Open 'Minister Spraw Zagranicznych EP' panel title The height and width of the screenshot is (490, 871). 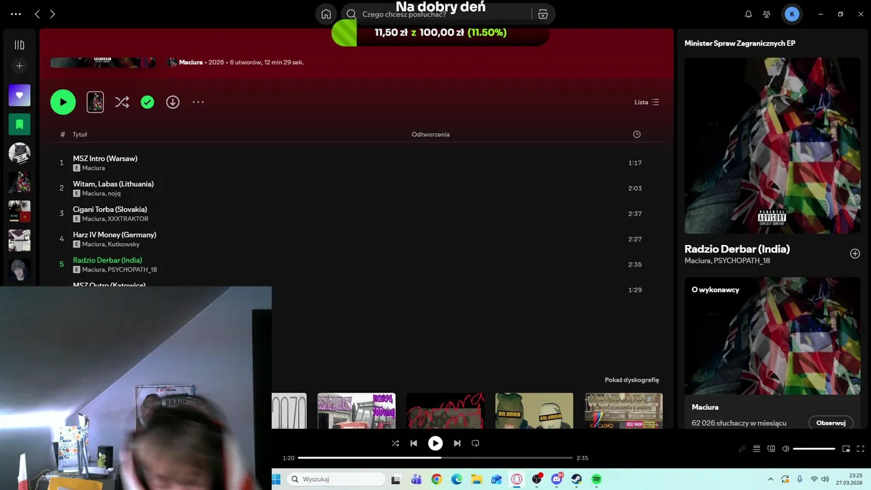[740, 43]
